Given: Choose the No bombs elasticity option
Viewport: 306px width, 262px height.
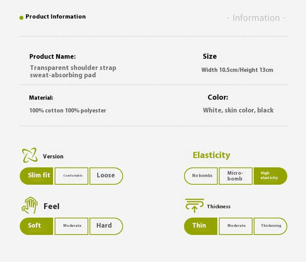Looking at the screenshot, I should click(x=201, y=176).
